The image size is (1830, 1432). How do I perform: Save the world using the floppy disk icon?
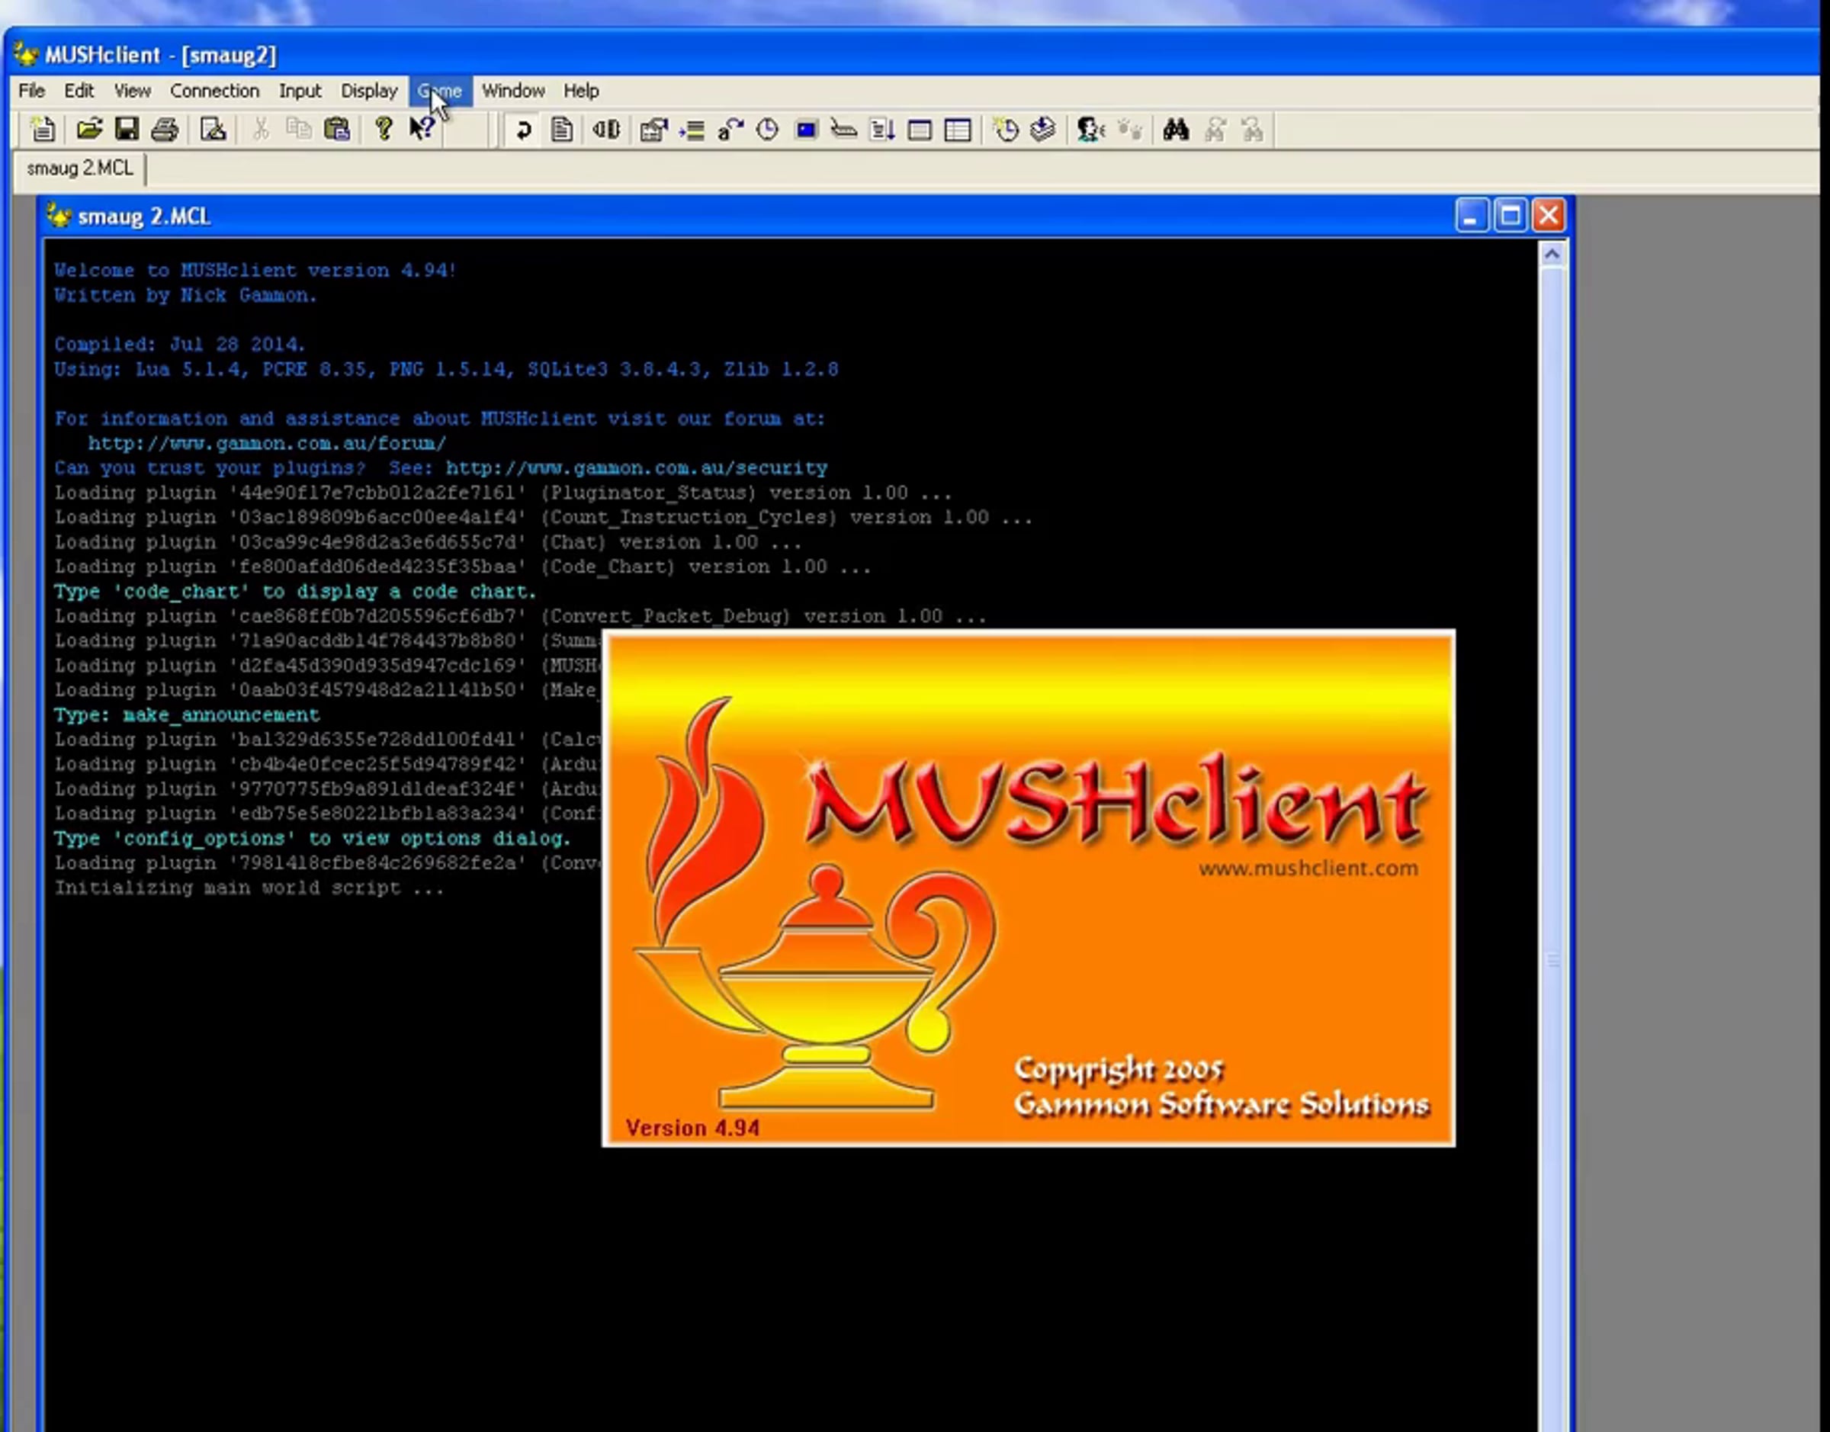[x=127, y=129]
